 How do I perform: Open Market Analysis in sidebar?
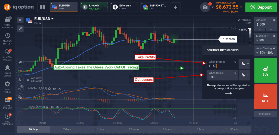(x=8, y=103)
